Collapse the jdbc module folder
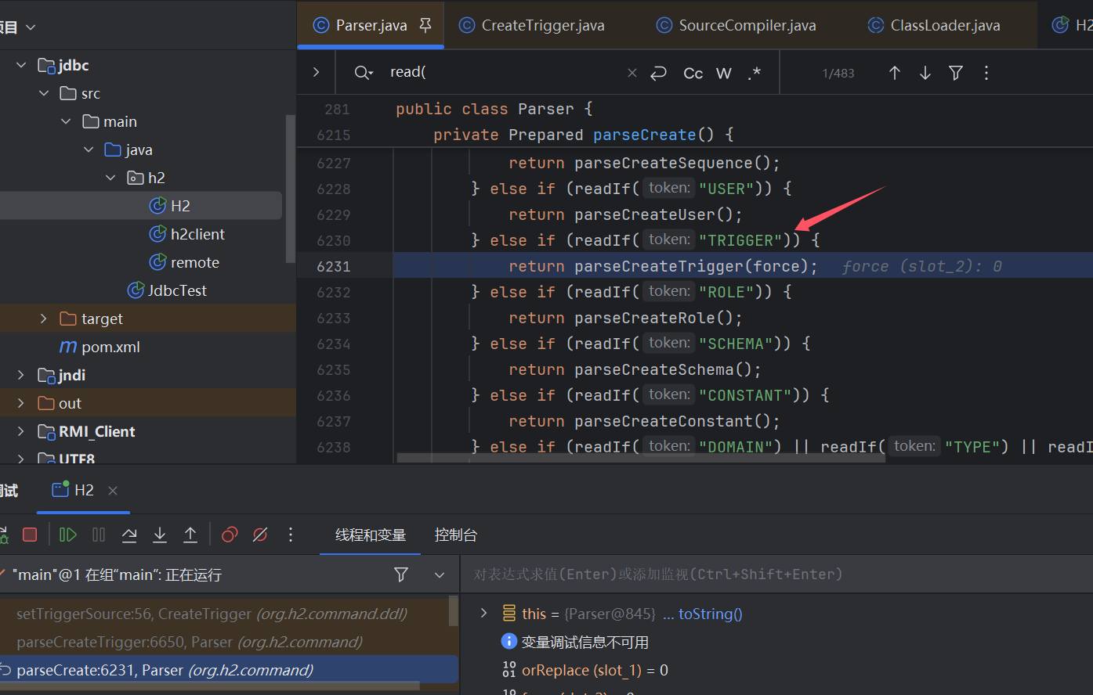 click(21, 65)
